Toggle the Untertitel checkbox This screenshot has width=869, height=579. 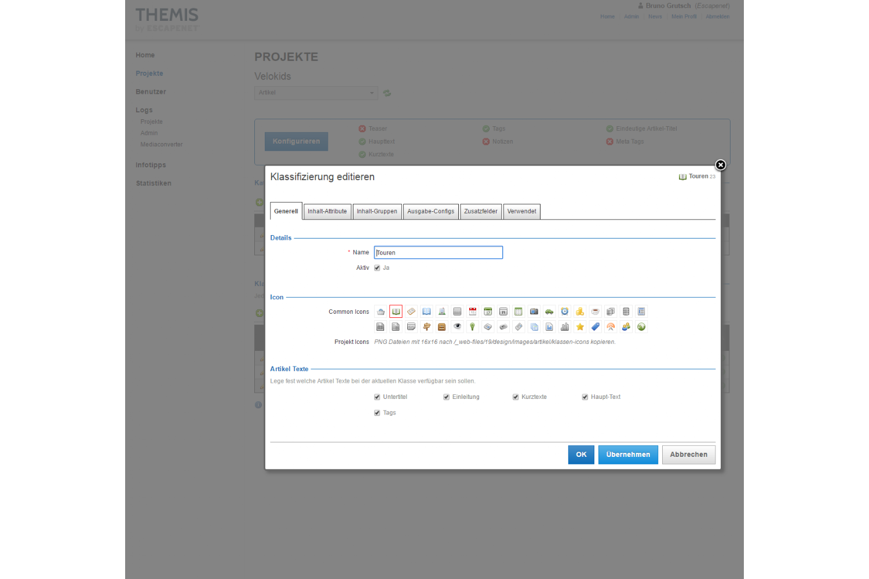point(377,397)
